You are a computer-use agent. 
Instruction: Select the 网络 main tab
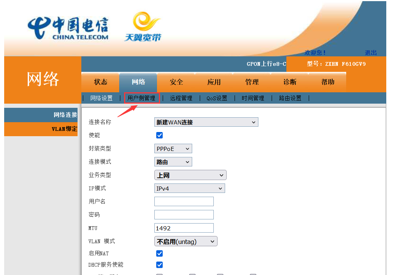pyautogui.click(x=138, y=82)
